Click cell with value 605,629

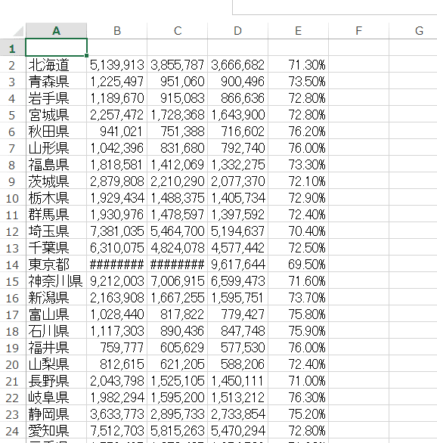click(178, 348)
